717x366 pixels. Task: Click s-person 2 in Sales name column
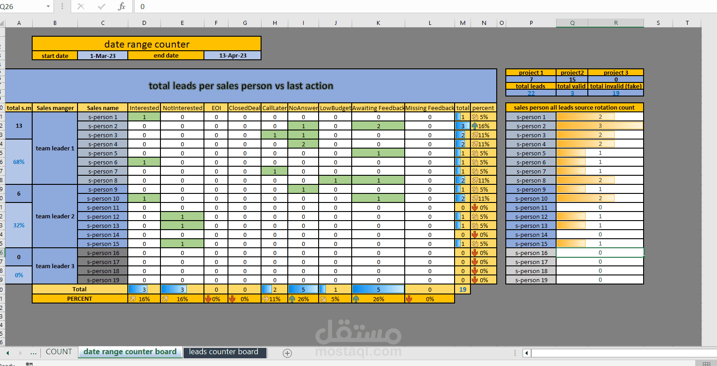[103, 126]
